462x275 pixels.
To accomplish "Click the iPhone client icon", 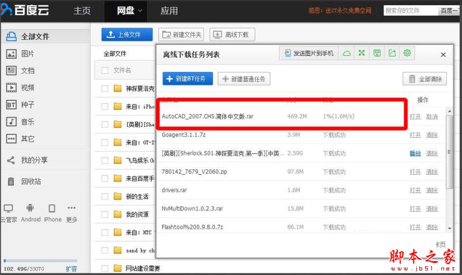I will point(52,208).
